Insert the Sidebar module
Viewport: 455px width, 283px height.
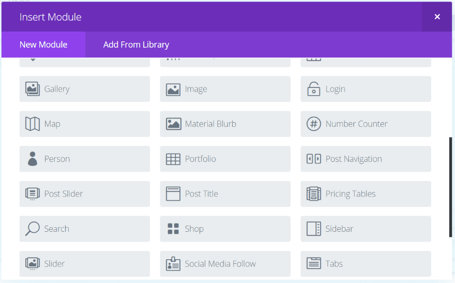(366, 229)
